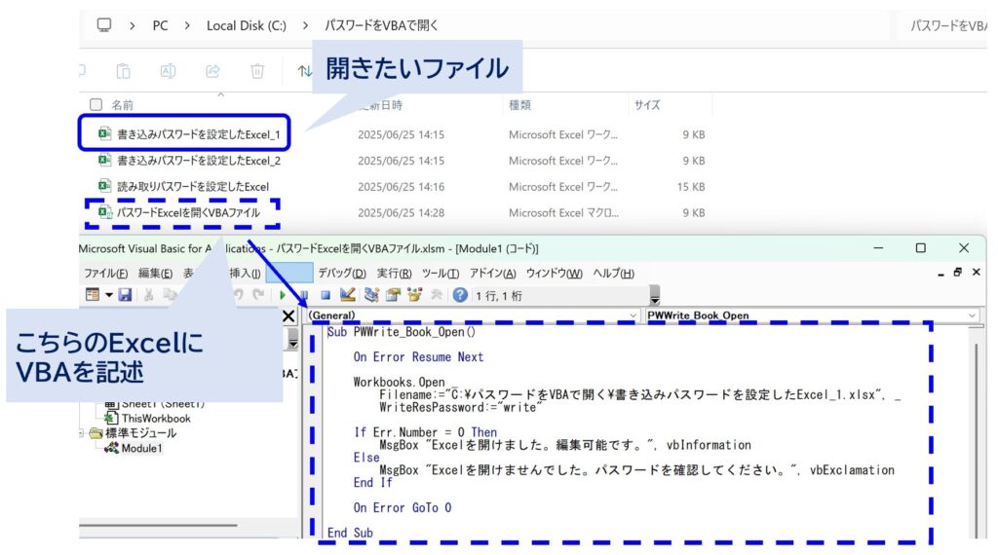The height and width of the screenshot is (555, 998).
Task: Select file 書き込みパスワードを設定したExcel_1
Action: click(x=198, y=134)
